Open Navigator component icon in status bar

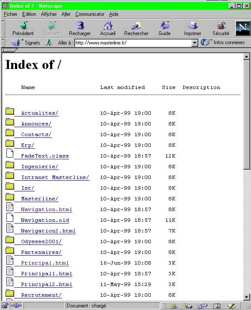[173, 306]
